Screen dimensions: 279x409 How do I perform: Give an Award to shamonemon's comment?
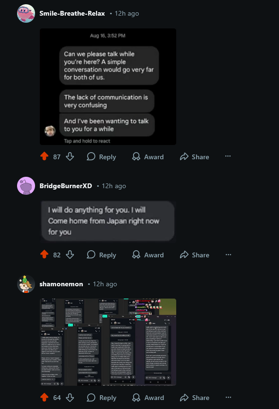(148, 398)
